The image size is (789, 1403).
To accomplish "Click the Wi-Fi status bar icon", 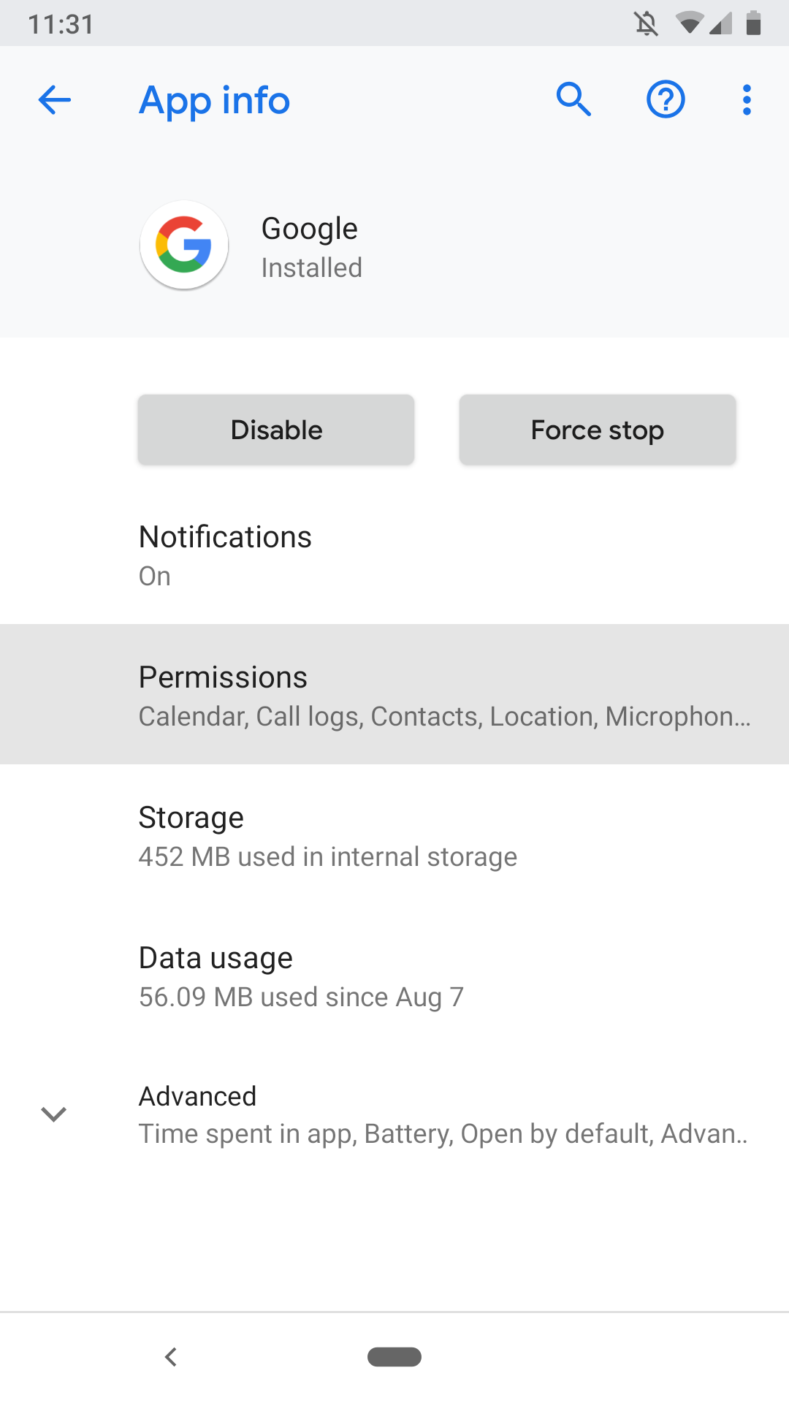I will (x=687, y=22).
